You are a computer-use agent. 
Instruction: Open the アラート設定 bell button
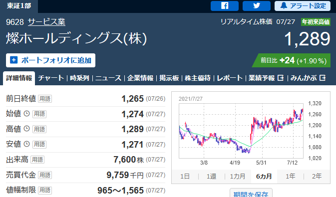(303, 6)
